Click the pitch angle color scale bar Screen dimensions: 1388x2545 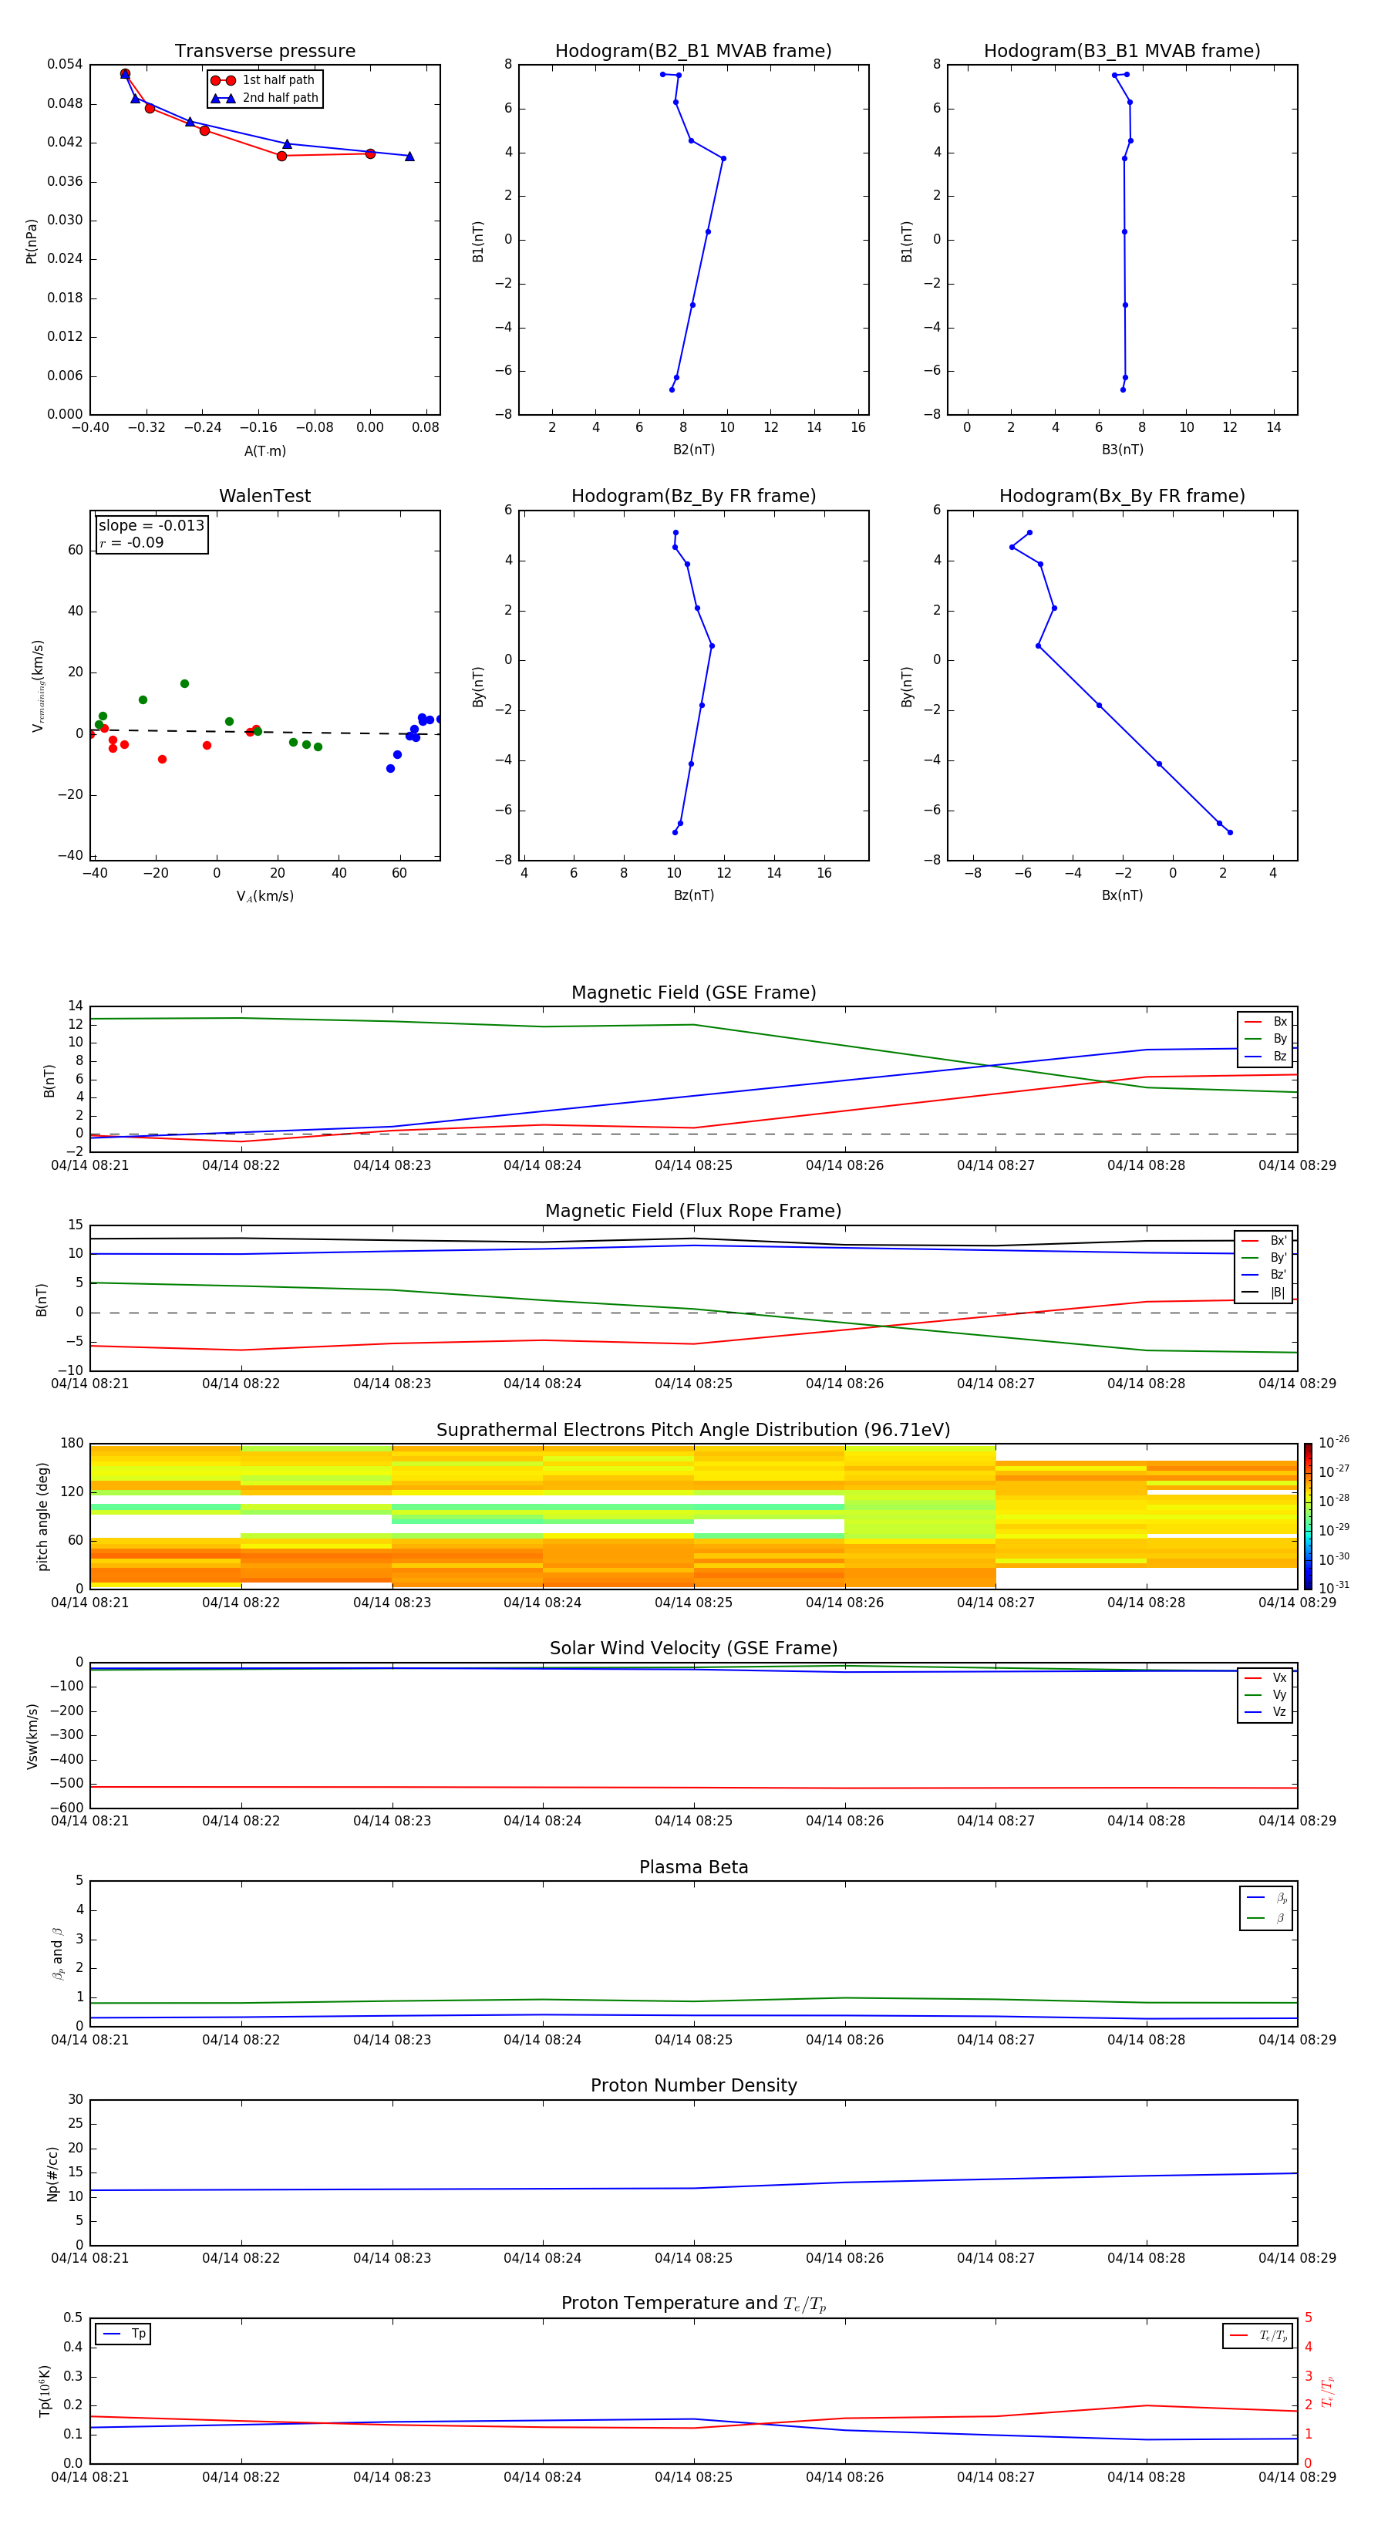1307,1516
